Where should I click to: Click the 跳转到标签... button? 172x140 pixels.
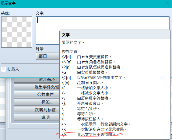37,110
